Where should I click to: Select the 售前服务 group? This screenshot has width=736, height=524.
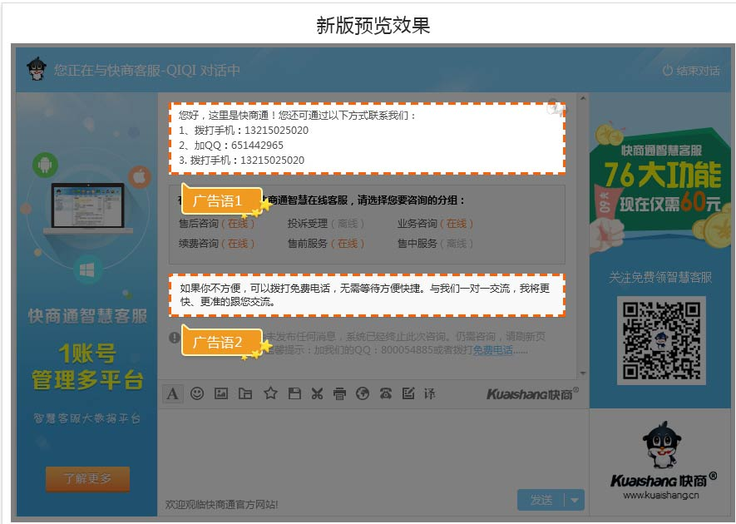tap(326, 244)
